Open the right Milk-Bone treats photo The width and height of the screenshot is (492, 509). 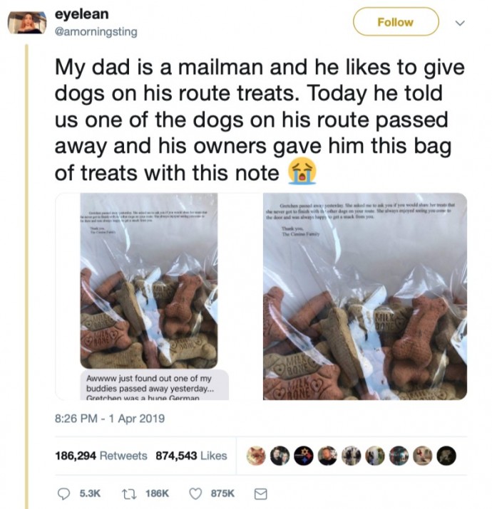(365, 296)
